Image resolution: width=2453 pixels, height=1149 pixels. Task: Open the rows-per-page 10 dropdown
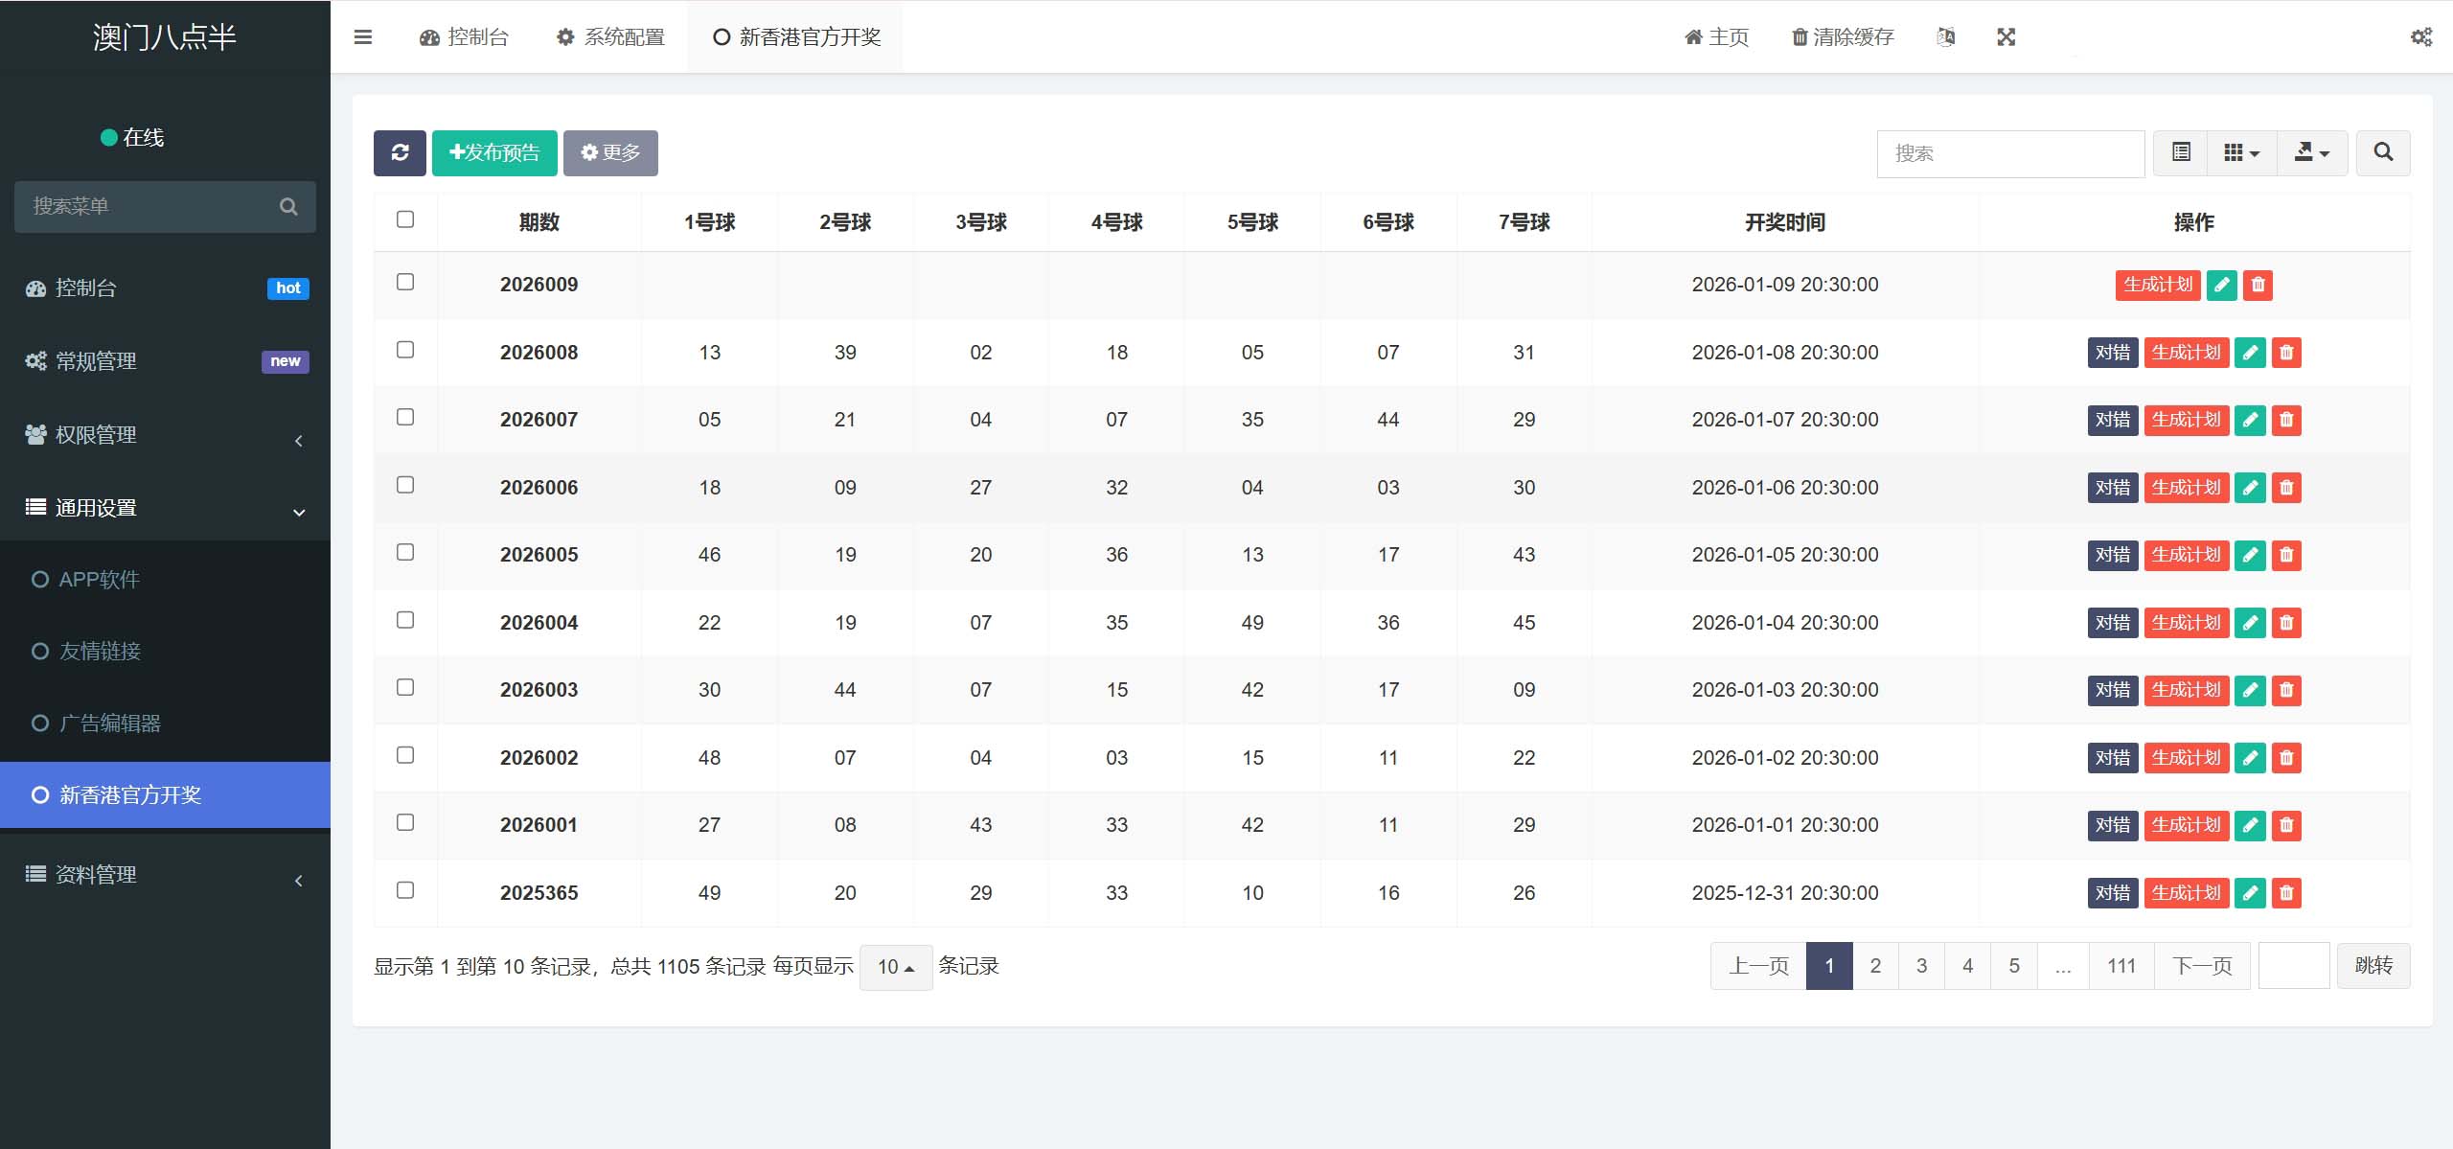[x=896, y=967]
